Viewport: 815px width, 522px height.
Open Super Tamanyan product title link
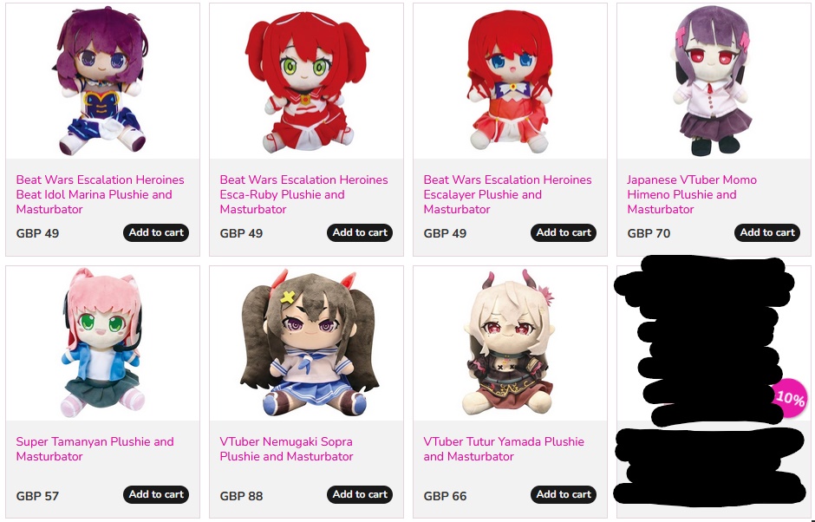(95, 448)
